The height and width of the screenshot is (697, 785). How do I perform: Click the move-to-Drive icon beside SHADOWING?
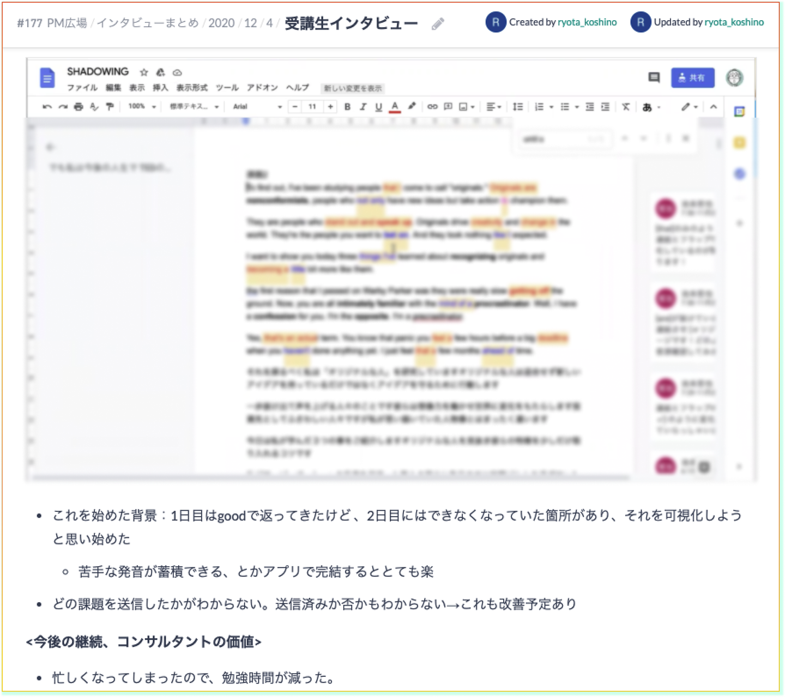(x=160, y=72)
